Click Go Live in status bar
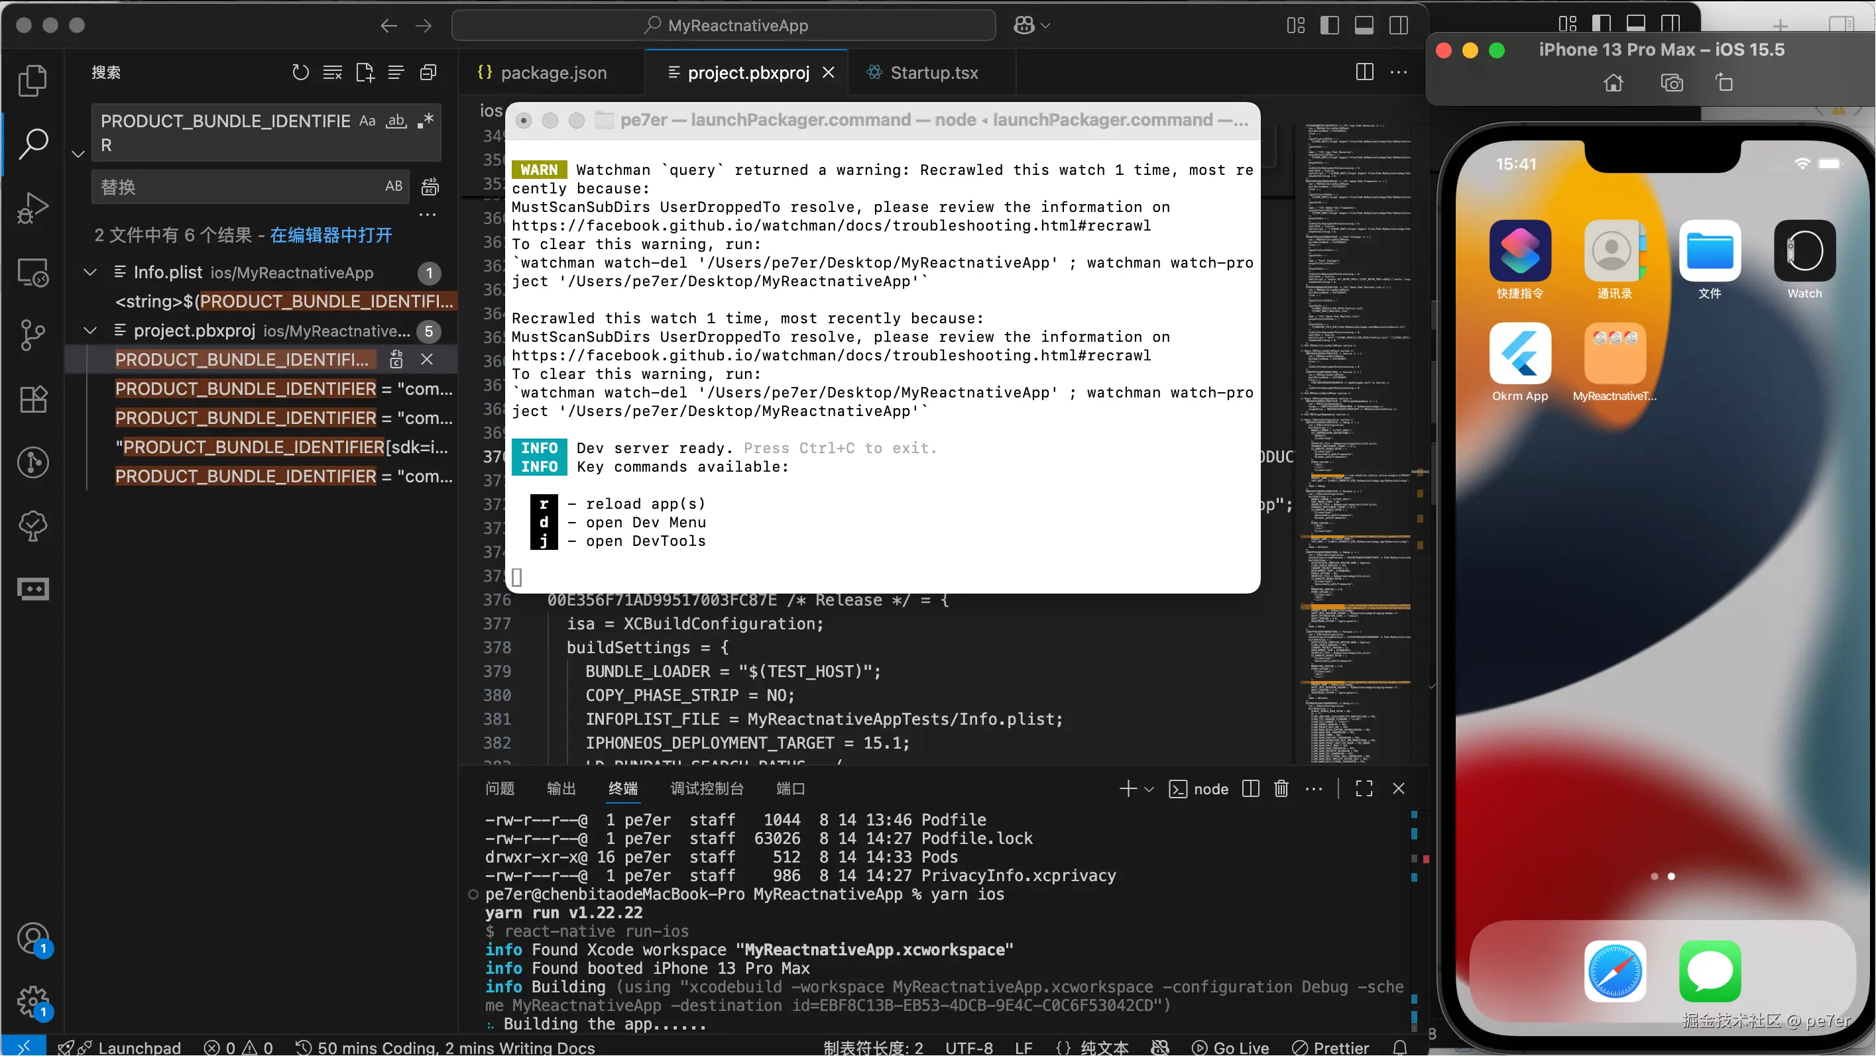Screen dimensions: 1876x1056 tap(1231, 1047)
